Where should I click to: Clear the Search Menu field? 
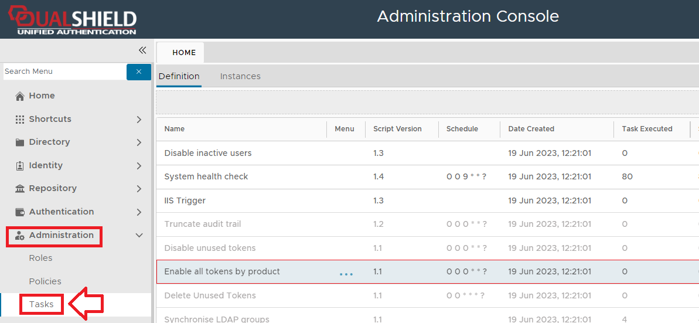139,72
